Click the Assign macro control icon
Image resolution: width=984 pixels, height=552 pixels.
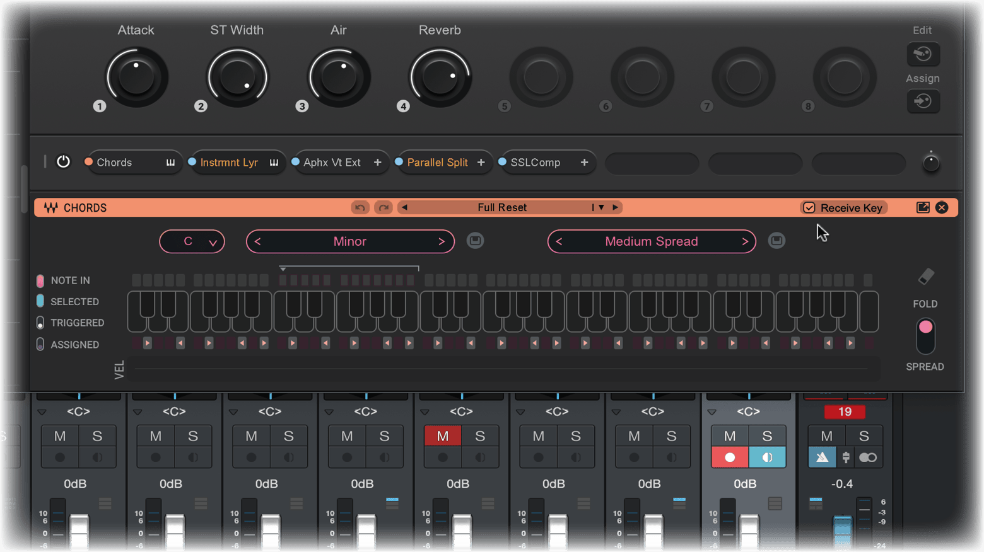click(x=923, y=101)
